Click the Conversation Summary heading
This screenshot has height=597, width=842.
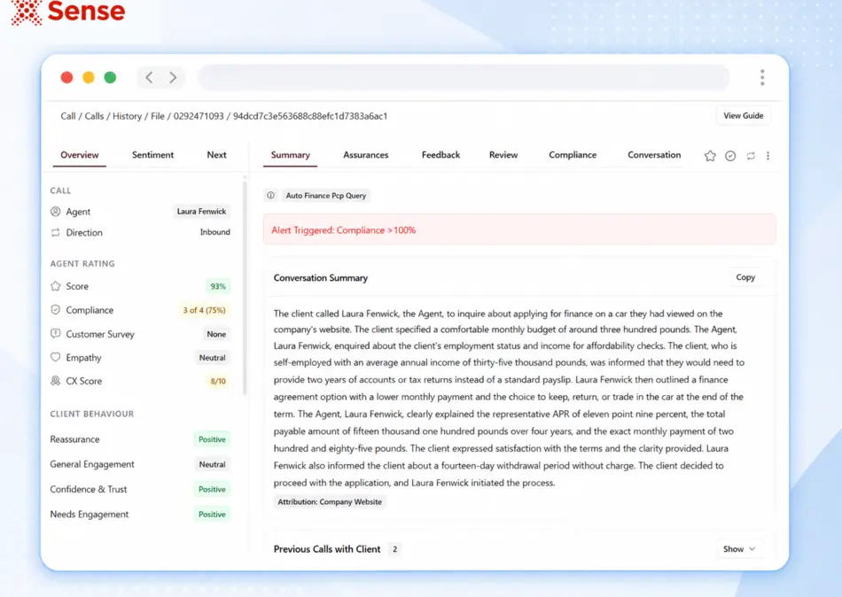coord(321,277)
